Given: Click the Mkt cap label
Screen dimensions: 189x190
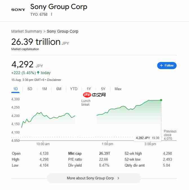Looking at the screenshot, I should pos(75,154).
